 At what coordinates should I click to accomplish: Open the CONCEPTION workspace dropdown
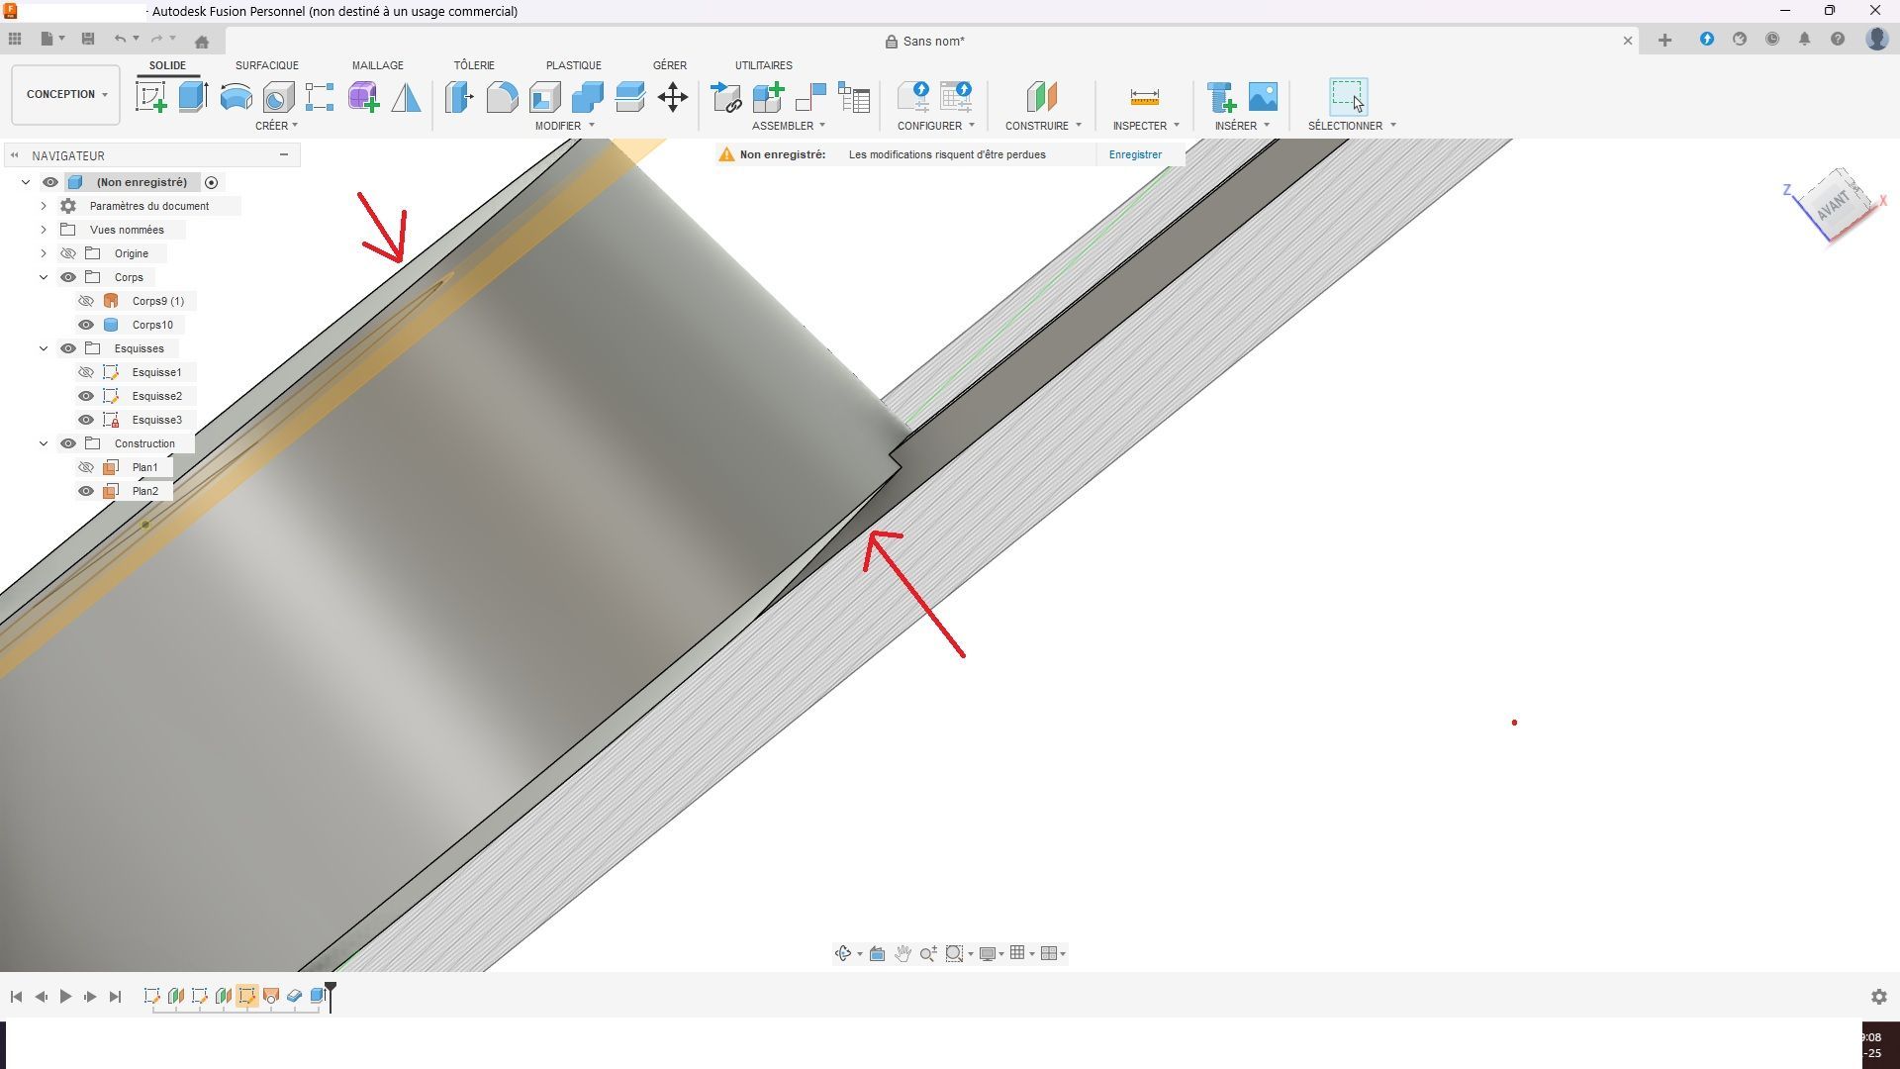(66, 94)
